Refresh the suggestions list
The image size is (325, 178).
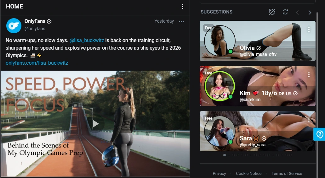[285, 12]
